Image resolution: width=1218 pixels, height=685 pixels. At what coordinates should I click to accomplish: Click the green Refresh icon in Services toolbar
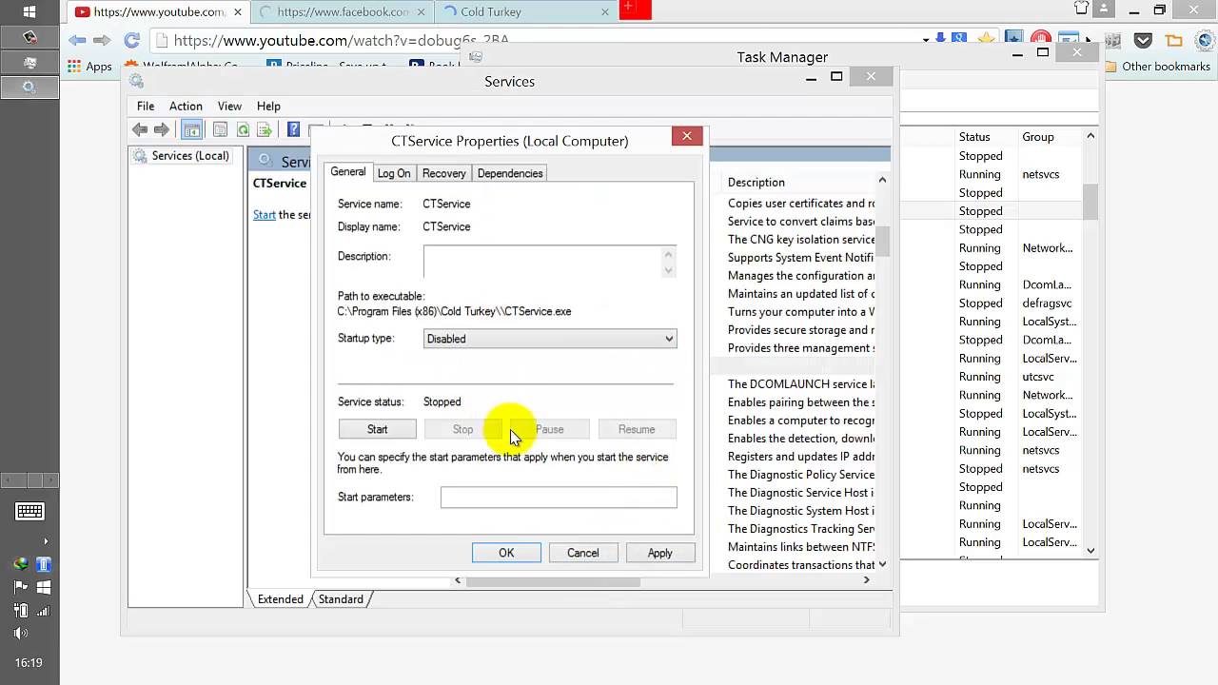pyautogui.click(x=243, y=130)
